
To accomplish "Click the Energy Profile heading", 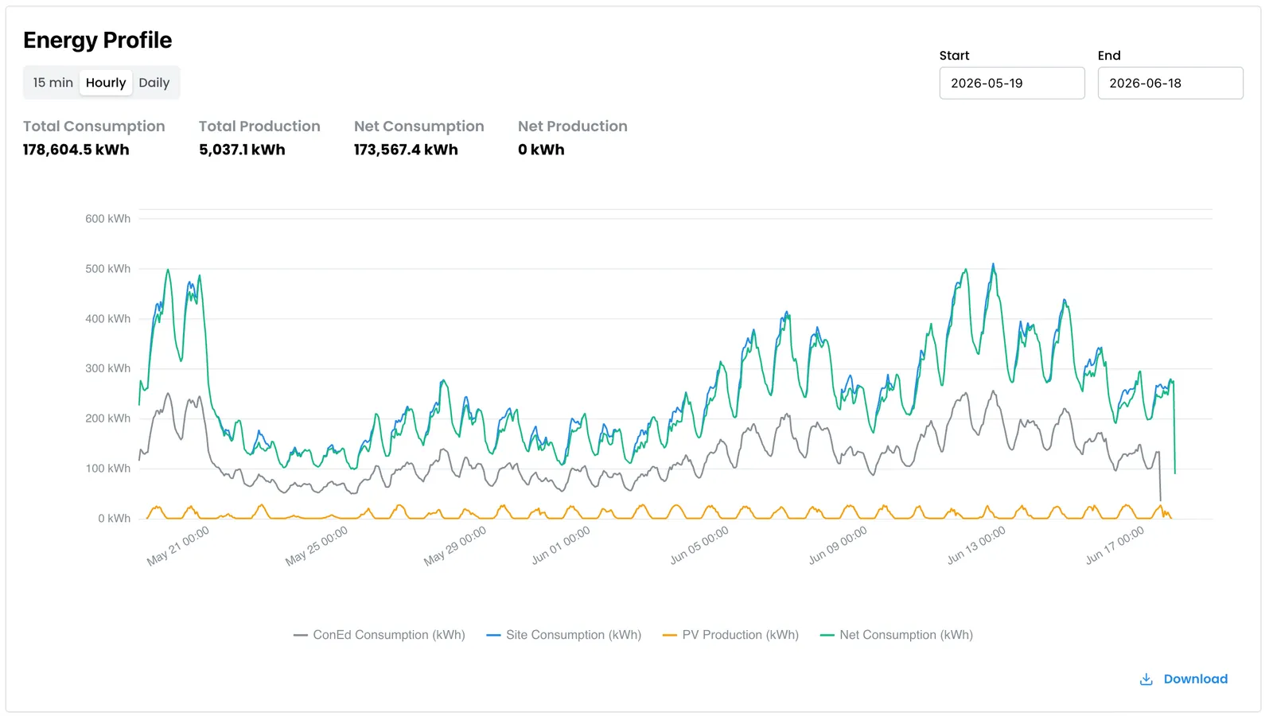I will click(x=98, y=40).
